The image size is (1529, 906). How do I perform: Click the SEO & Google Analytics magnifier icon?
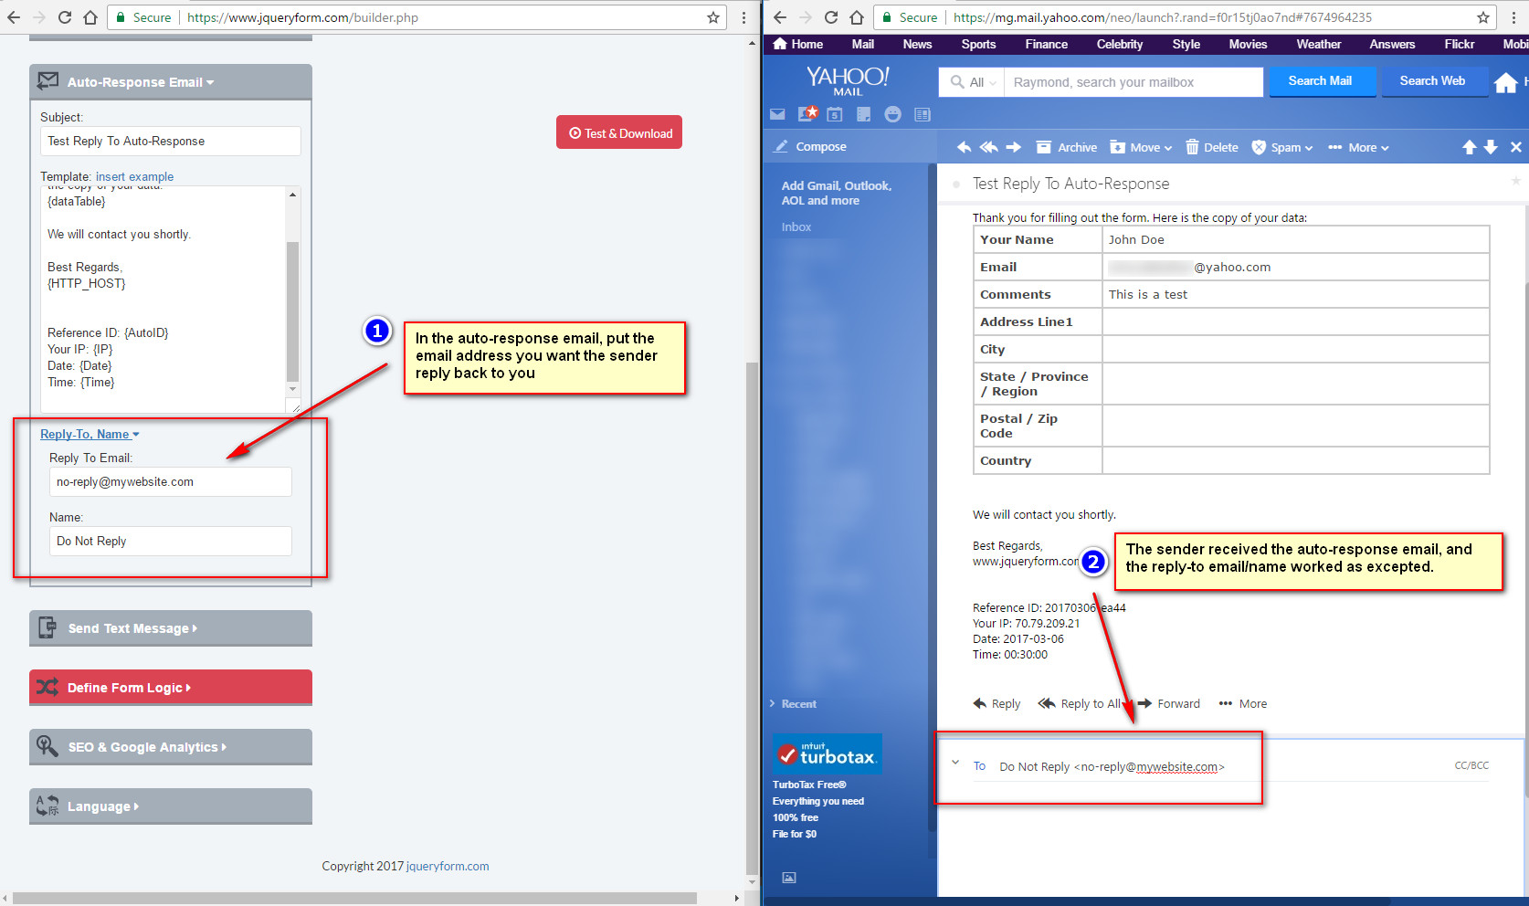[47, 746]
